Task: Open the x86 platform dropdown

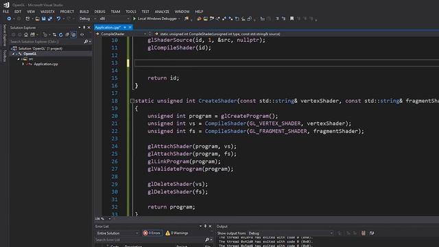Action: (x=115, y=19)
